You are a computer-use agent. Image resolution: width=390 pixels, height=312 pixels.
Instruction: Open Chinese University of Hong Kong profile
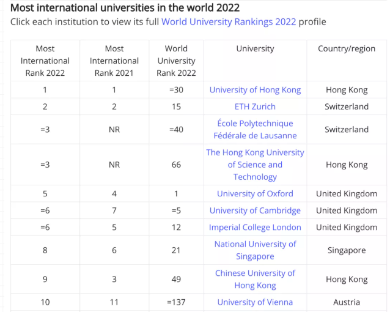(x=255, y=280)
